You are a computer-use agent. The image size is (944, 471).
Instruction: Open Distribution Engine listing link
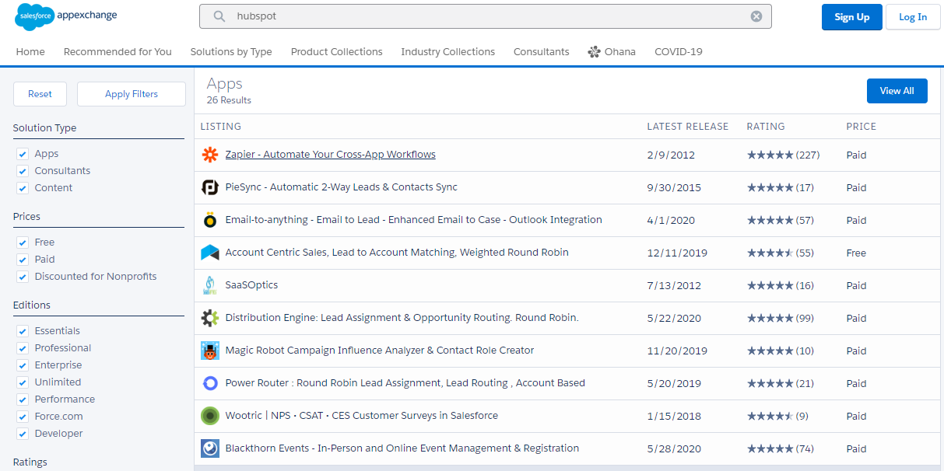(x=402, y=318)
